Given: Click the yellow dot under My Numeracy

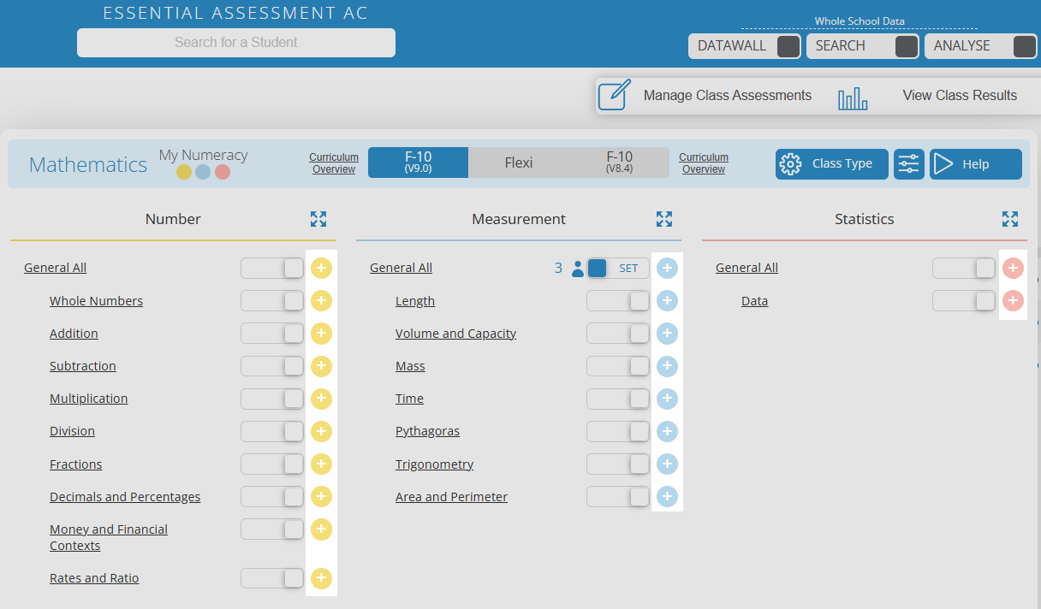Looking at the screenshot, I should (x=184, y=172).
